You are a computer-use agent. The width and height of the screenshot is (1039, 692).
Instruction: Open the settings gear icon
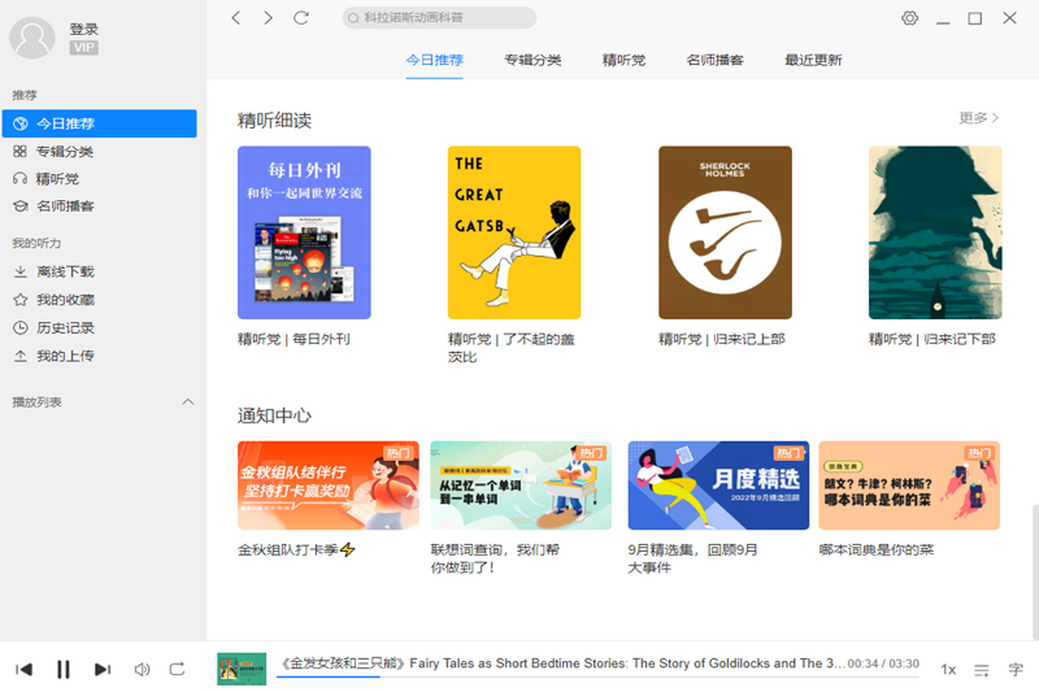coord(909,18)
